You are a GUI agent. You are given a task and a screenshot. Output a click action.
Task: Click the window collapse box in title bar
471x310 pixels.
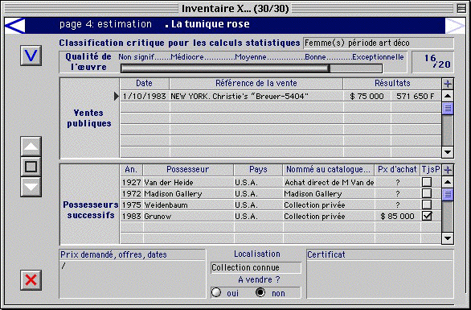[461, 8]
